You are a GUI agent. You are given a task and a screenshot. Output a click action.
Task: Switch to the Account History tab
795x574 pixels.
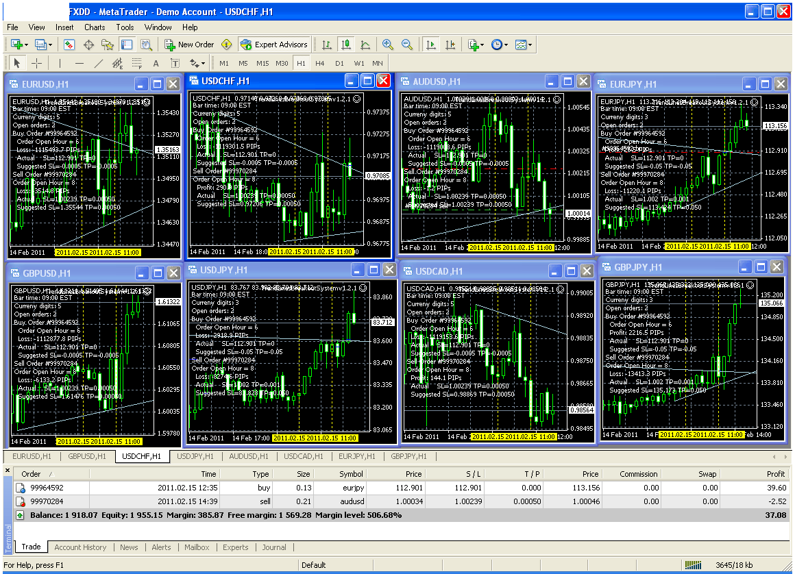(80, 547)
